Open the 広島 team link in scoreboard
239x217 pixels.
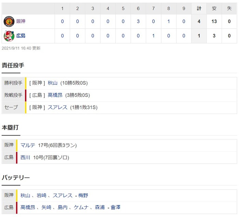[x=21, y=36]
